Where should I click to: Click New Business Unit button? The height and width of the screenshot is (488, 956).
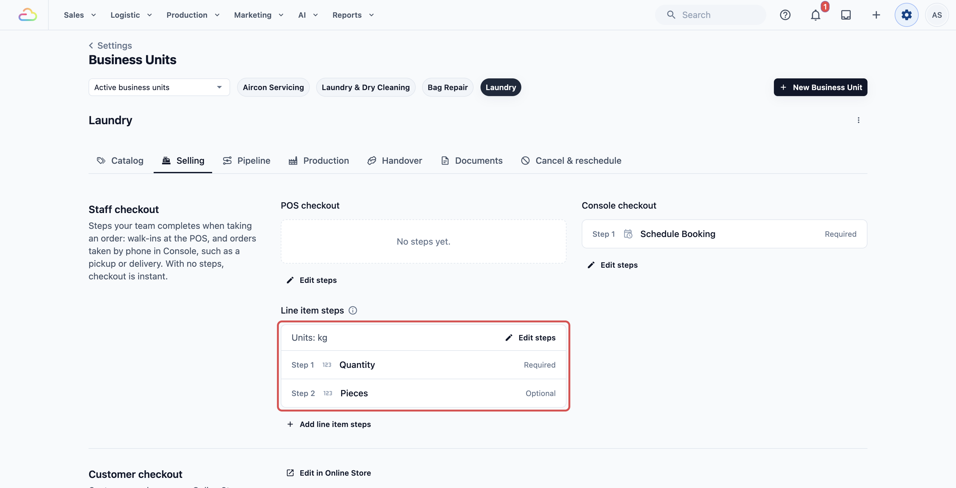coord(821,87)
